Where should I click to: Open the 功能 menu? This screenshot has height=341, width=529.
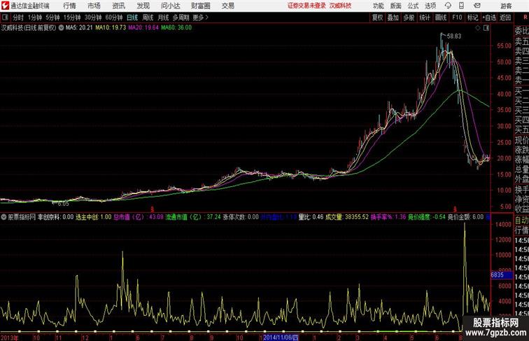(378, 6)
